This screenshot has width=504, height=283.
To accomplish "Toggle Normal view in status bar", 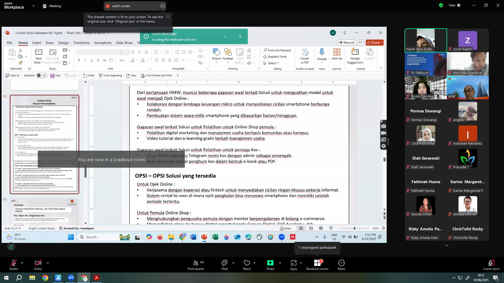I will (x=301, y=228).
